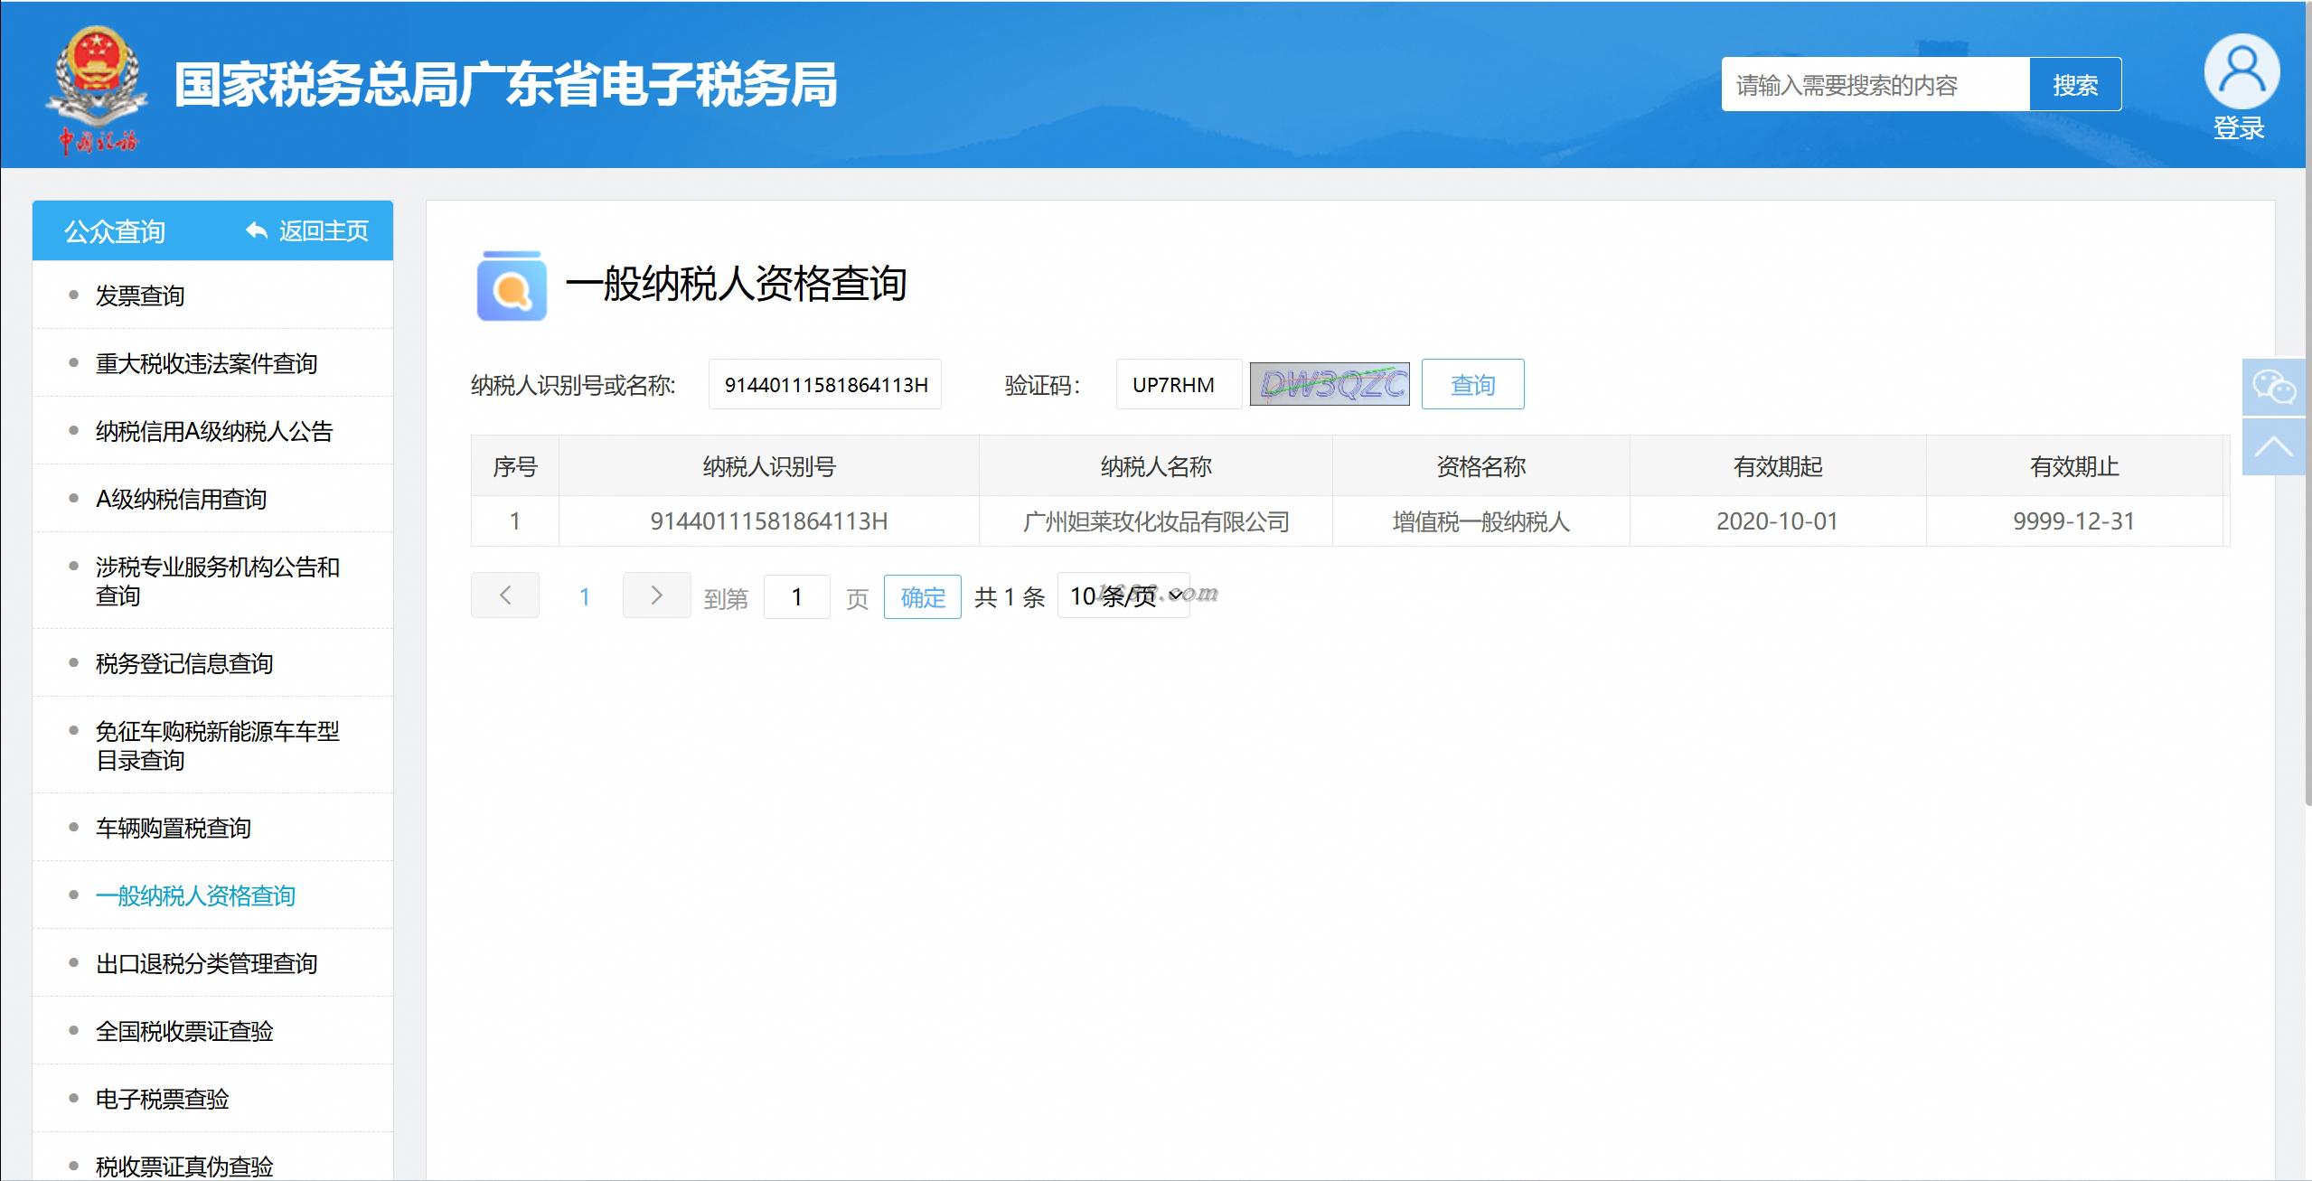Viewport: 2312px width, 1181px height.
Task: Click 确定 to confirm page jump
Action: click(922, 597)
